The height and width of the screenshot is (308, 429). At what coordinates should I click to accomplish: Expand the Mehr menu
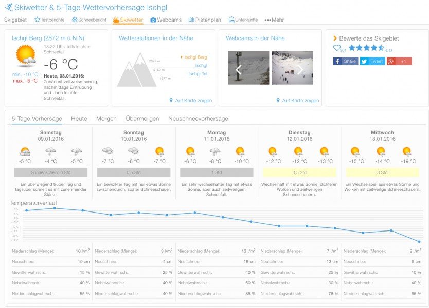pos(274,20)
